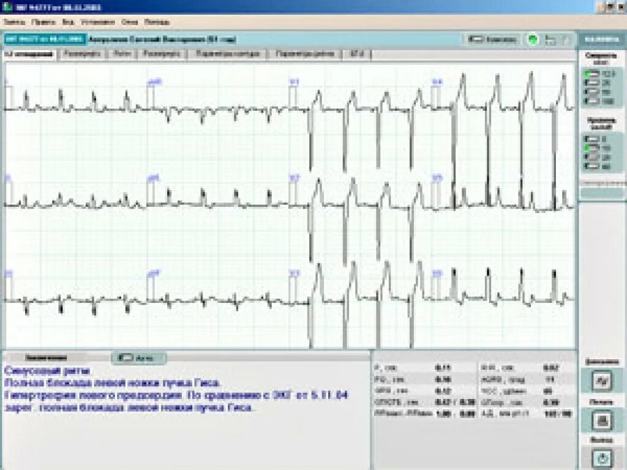The height and width of the screenshot is (470, 627).
Task: Click the V1 lead label on the top trace
Action: tap(295, 83)
